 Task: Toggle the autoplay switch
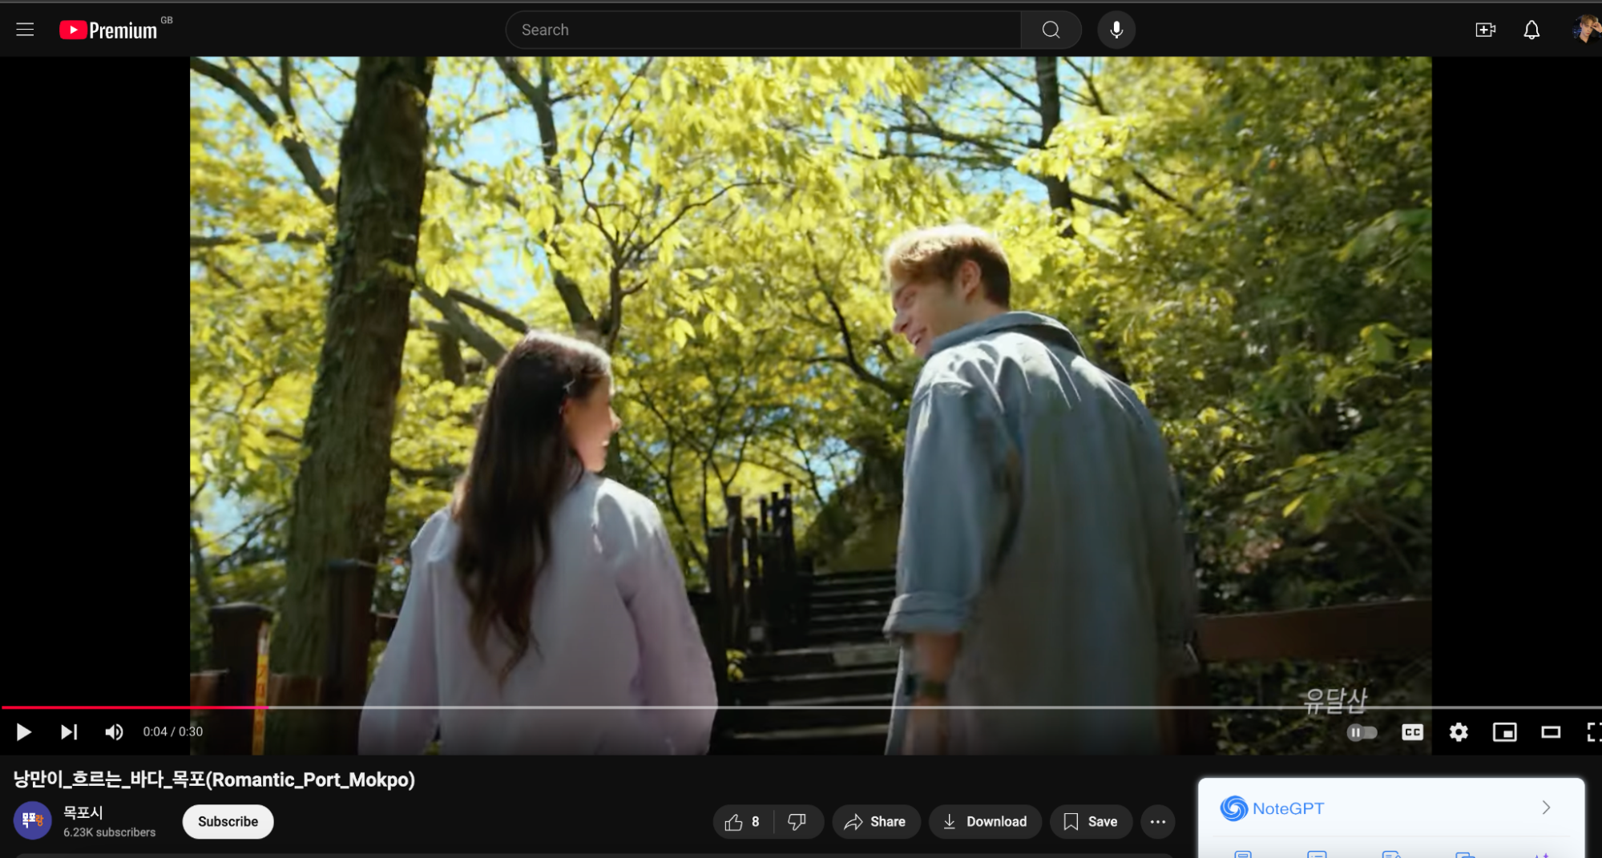(x=1362, y=731)
